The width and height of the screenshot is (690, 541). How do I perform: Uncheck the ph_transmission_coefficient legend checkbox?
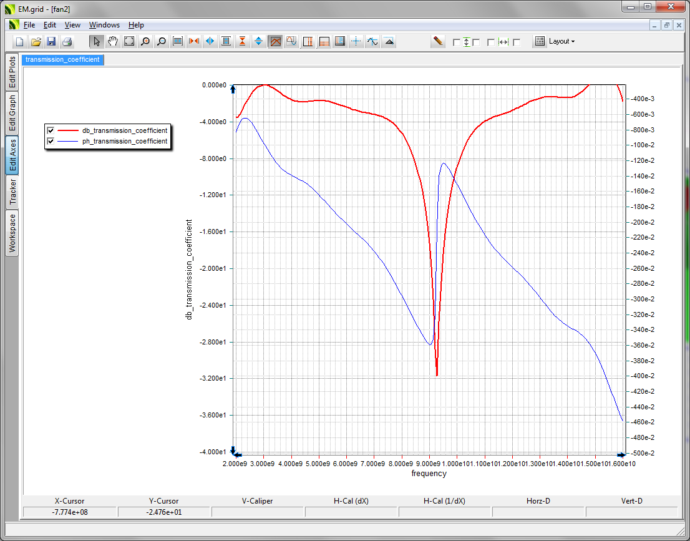[x=51, y=141]
